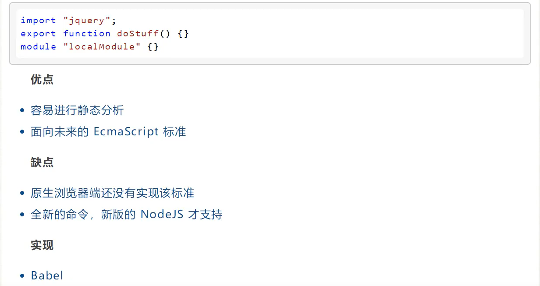Click the function keyword in the code
The height and width of the screenshot is (286, 540).
pos(86,33)
